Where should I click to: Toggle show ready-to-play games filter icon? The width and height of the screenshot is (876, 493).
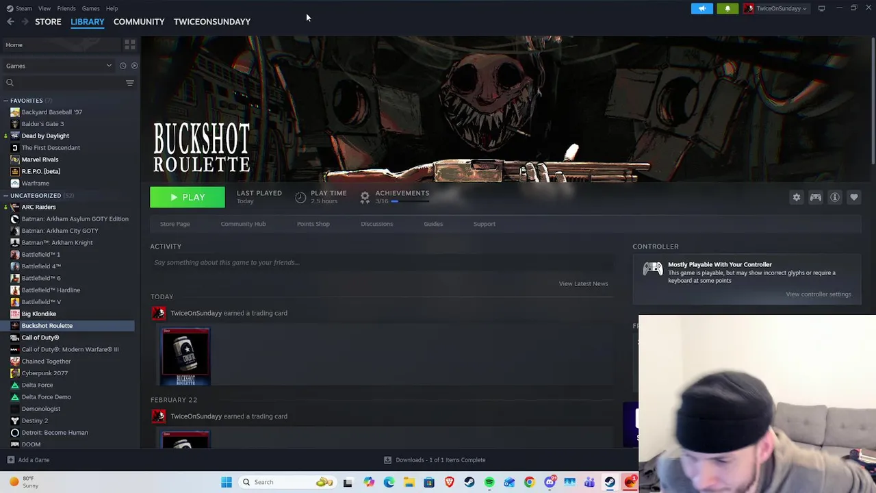pyautogui.click(x=134, y=66)
